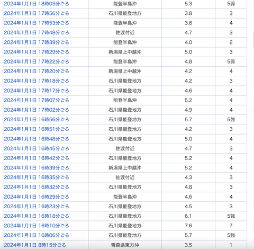This screenshot has height=249, width=254.
Task: Select the 青森県東方沖 epicenter cell
Action: [125, 245]
